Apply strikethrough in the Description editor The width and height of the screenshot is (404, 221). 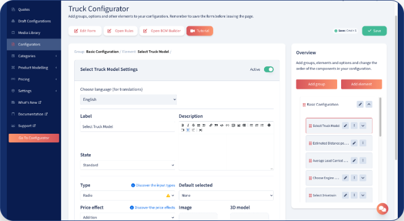point(193,125)
